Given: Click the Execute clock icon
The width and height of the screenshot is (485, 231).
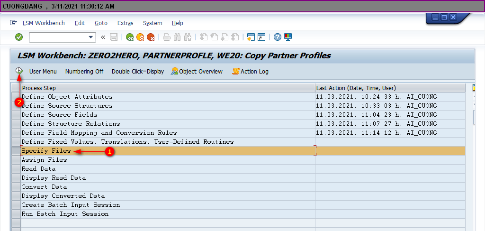Looking at the screenshot, I should pos(19,71).
